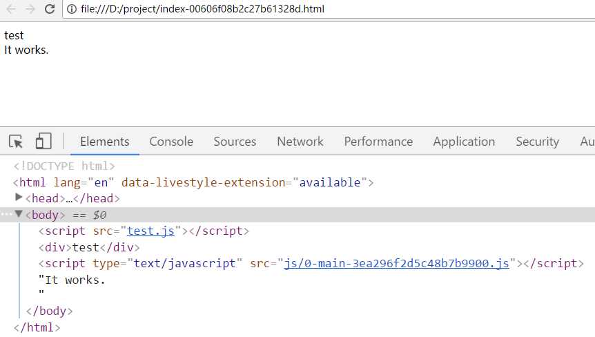Viewport: 595px width, 337px height.
Task: Open the test.js script link
Action: click(x=150, y=231)
